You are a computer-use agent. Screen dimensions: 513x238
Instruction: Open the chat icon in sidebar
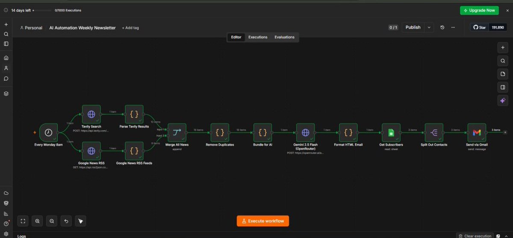tap(6, 79)
